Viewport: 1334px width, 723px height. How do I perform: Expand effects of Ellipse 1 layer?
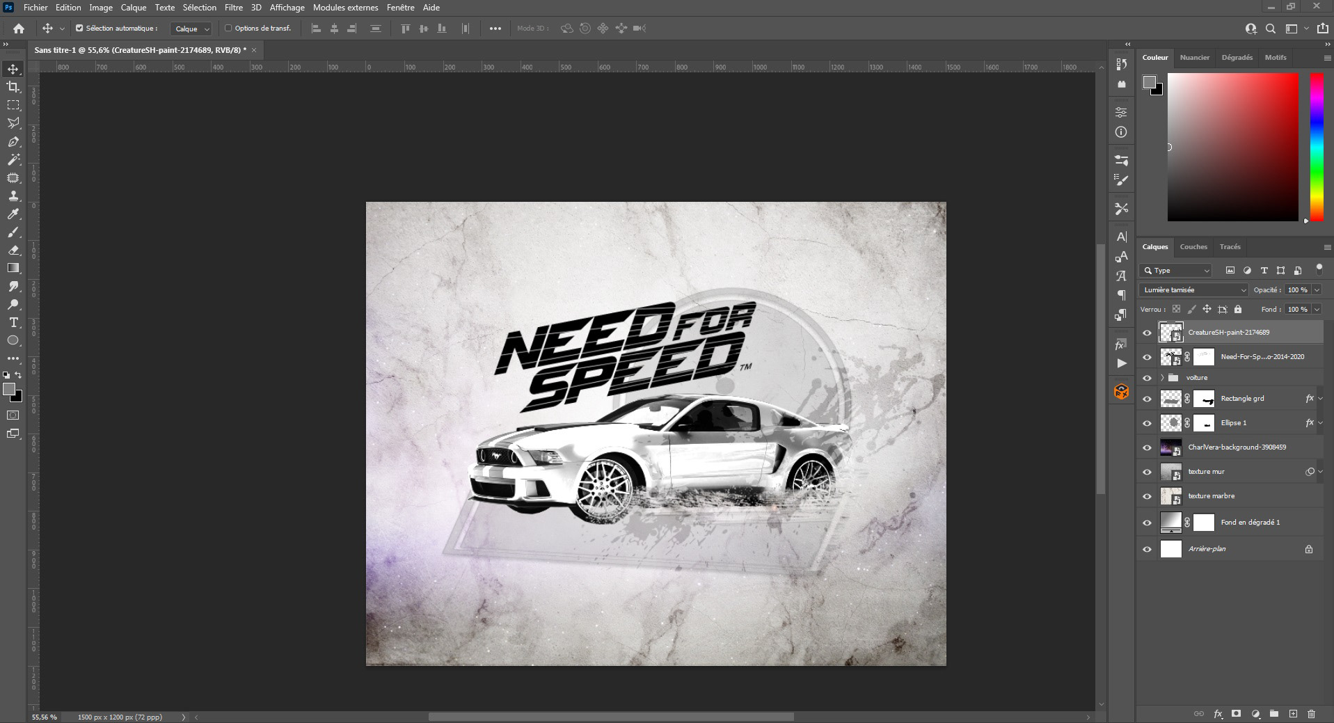pyautogui.click(x=1321, y=423)
